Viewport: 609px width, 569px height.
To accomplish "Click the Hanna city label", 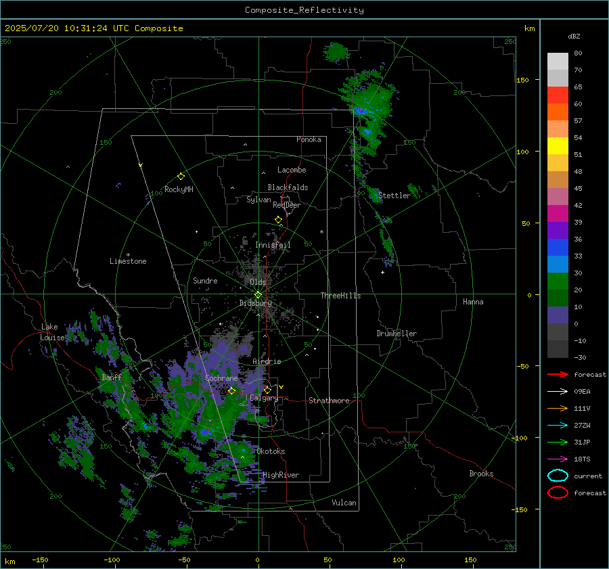I will click(473, 302).
